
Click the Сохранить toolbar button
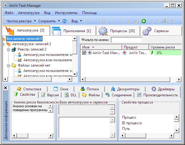[x=47, y=21]
